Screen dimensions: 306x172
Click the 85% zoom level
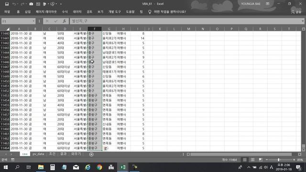(300, 160)
